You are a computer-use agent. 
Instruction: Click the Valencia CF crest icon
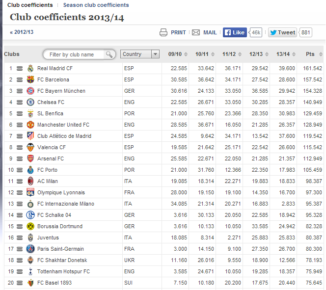pyautogui.click(x=30, y=147)
